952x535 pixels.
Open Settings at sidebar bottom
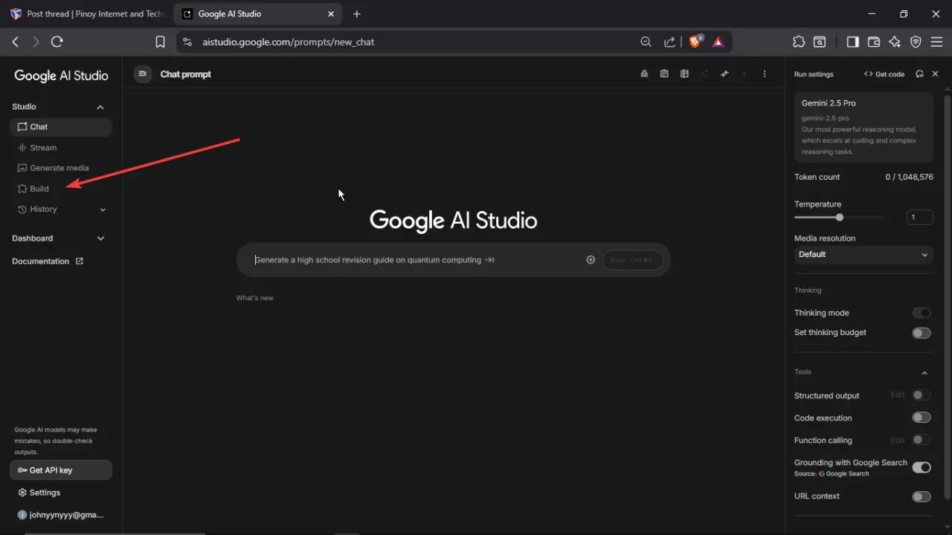(61, 493)
